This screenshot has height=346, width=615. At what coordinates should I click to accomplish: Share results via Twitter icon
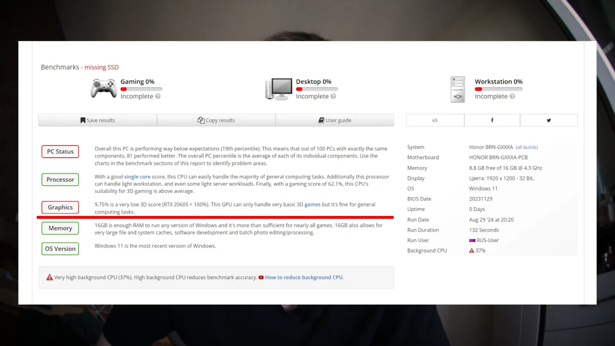[x=549, y=120]
